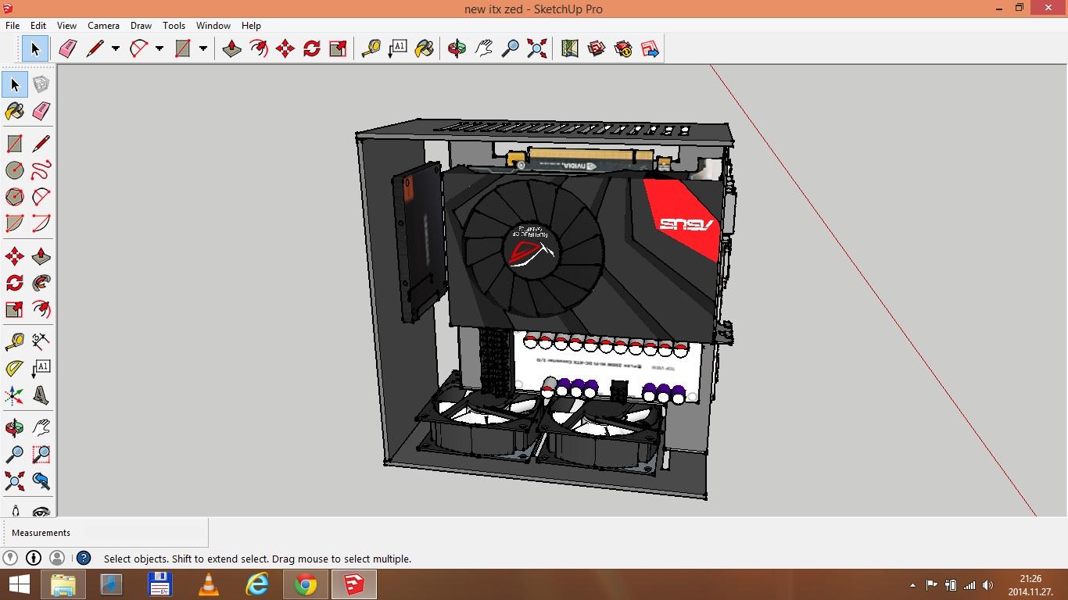
Task: Click the Measurements input box
Action: pos(145,533)
